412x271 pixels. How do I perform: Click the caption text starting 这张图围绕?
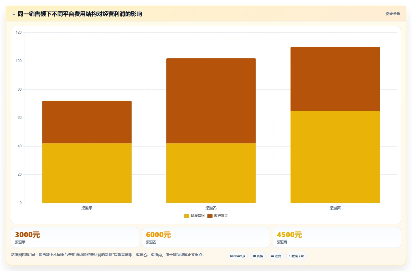(108, 255)
